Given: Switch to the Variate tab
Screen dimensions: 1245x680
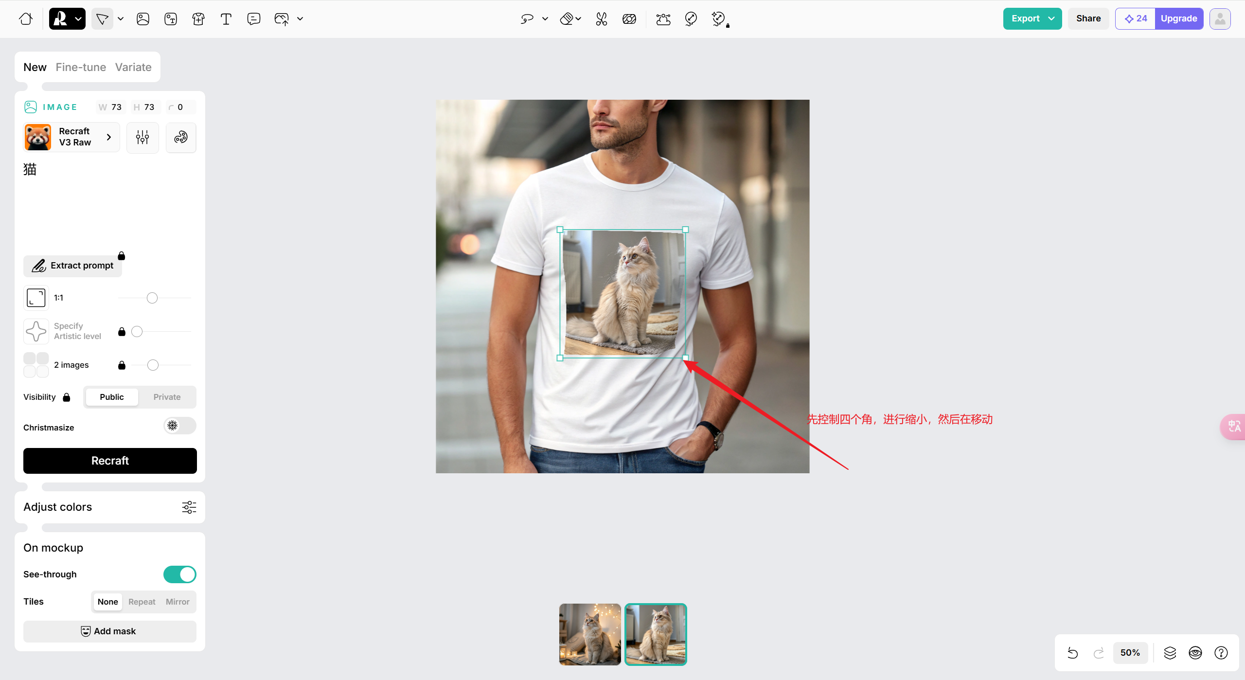Looking at the screenshot, I should tap(133, 67).
